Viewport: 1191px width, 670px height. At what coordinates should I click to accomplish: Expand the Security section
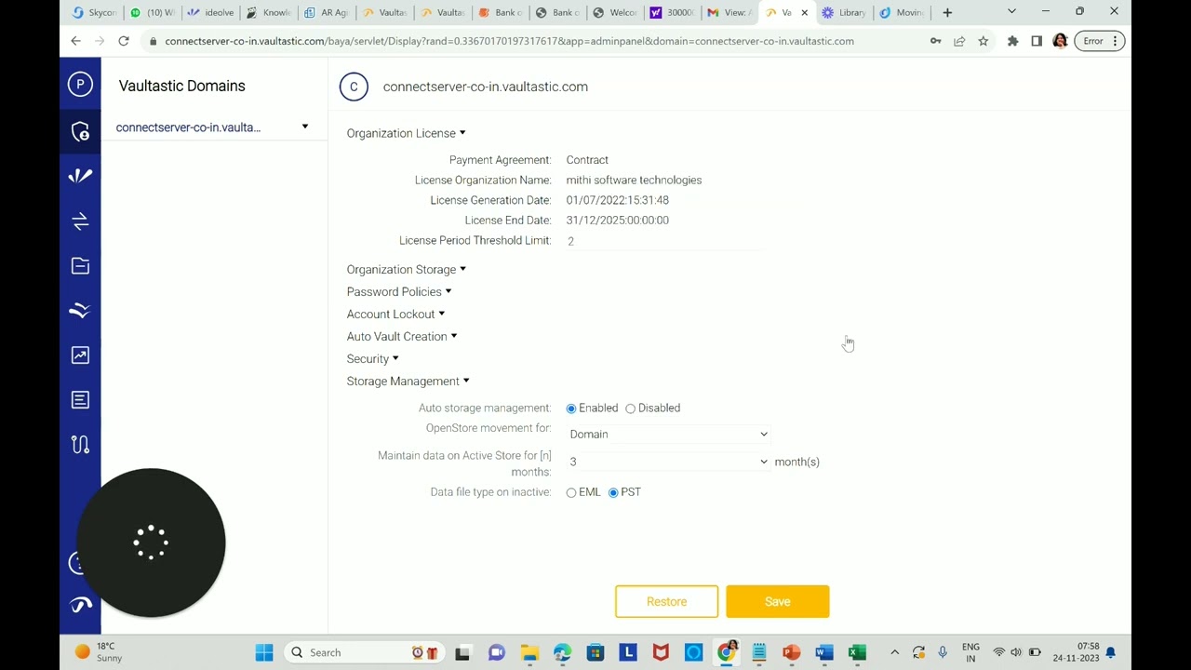coord(372,358)
